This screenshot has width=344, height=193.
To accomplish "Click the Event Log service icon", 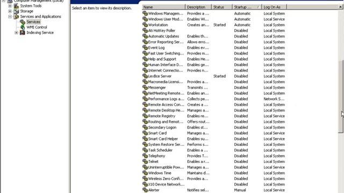I will pos(145,48).
